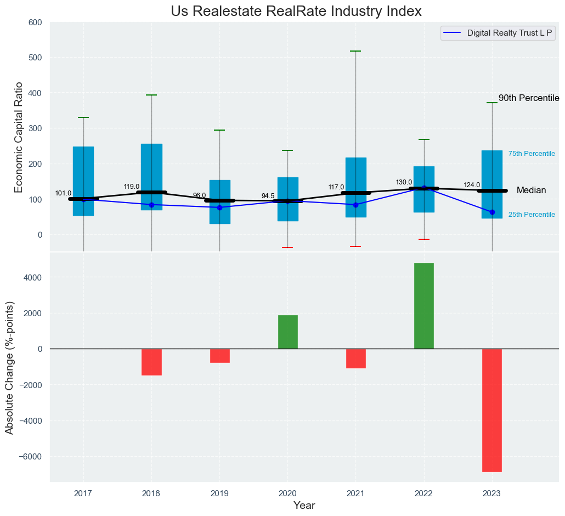Click the 25th Percentile annotation label
Screen dimensions: 565x516
point(532,215)
